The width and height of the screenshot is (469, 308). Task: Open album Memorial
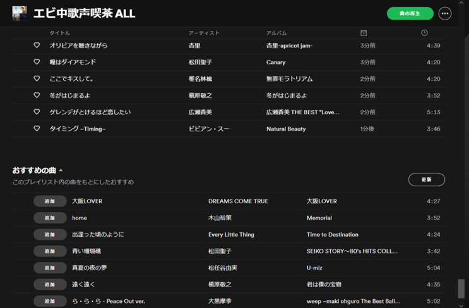coord(319,218)
